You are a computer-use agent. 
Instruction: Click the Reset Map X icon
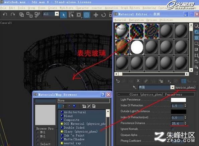(x=138, y=81)
